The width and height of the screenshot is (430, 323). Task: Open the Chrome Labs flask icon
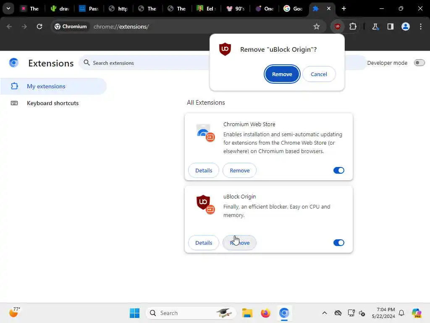tap(375, 26)
